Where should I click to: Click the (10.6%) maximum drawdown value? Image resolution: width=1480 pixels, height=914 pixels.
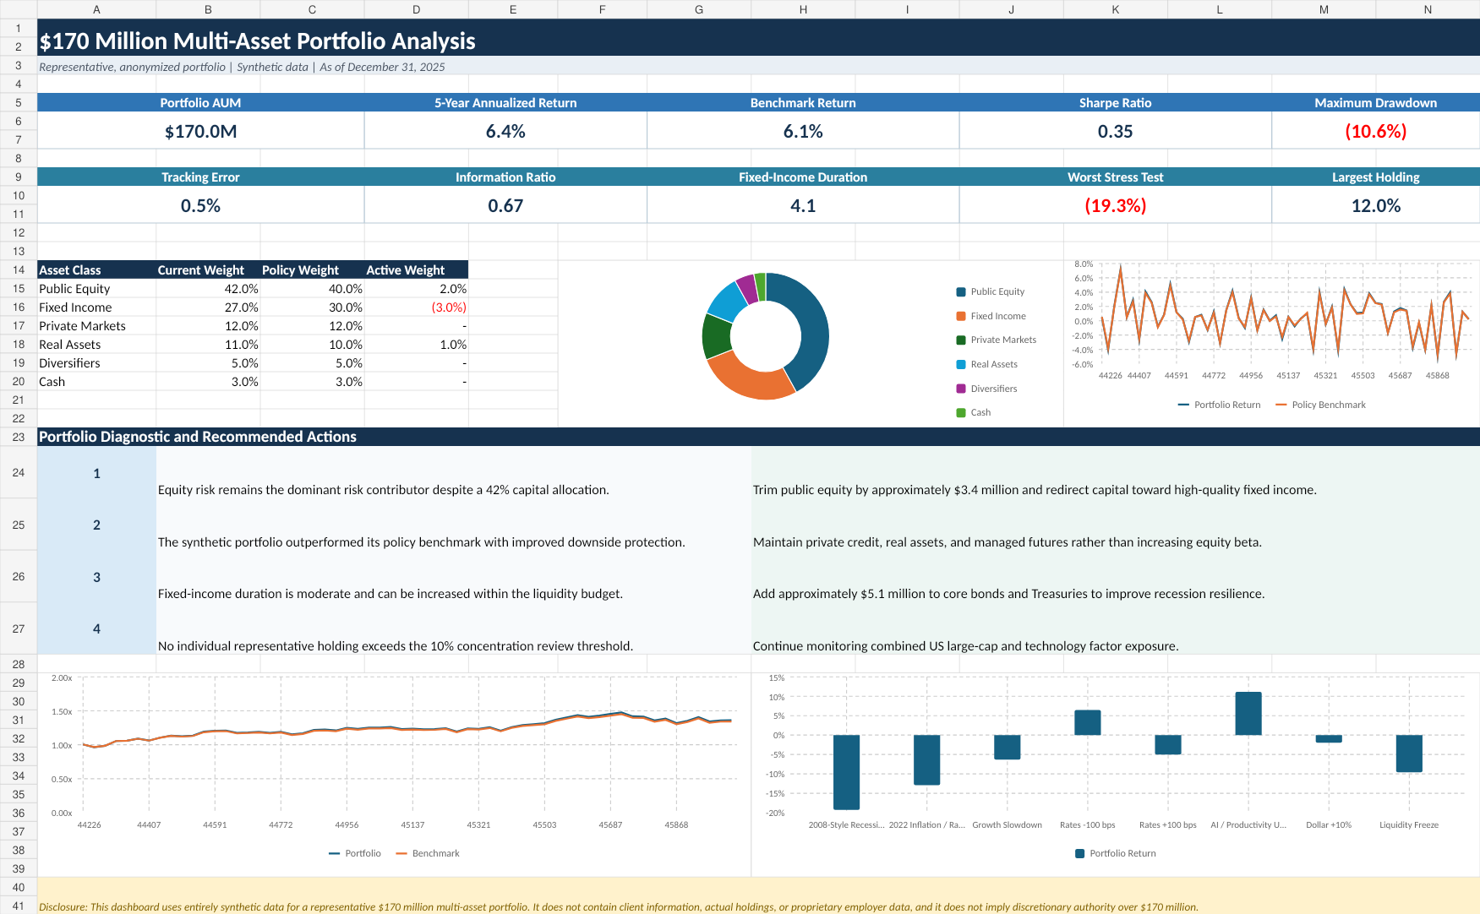coord(1376,131)
